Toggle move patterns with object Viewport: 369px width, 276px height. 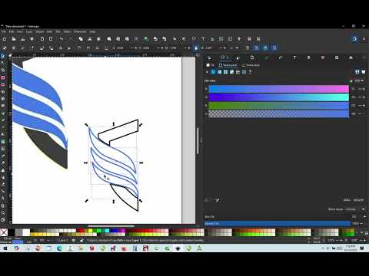[x=274, y=48]
